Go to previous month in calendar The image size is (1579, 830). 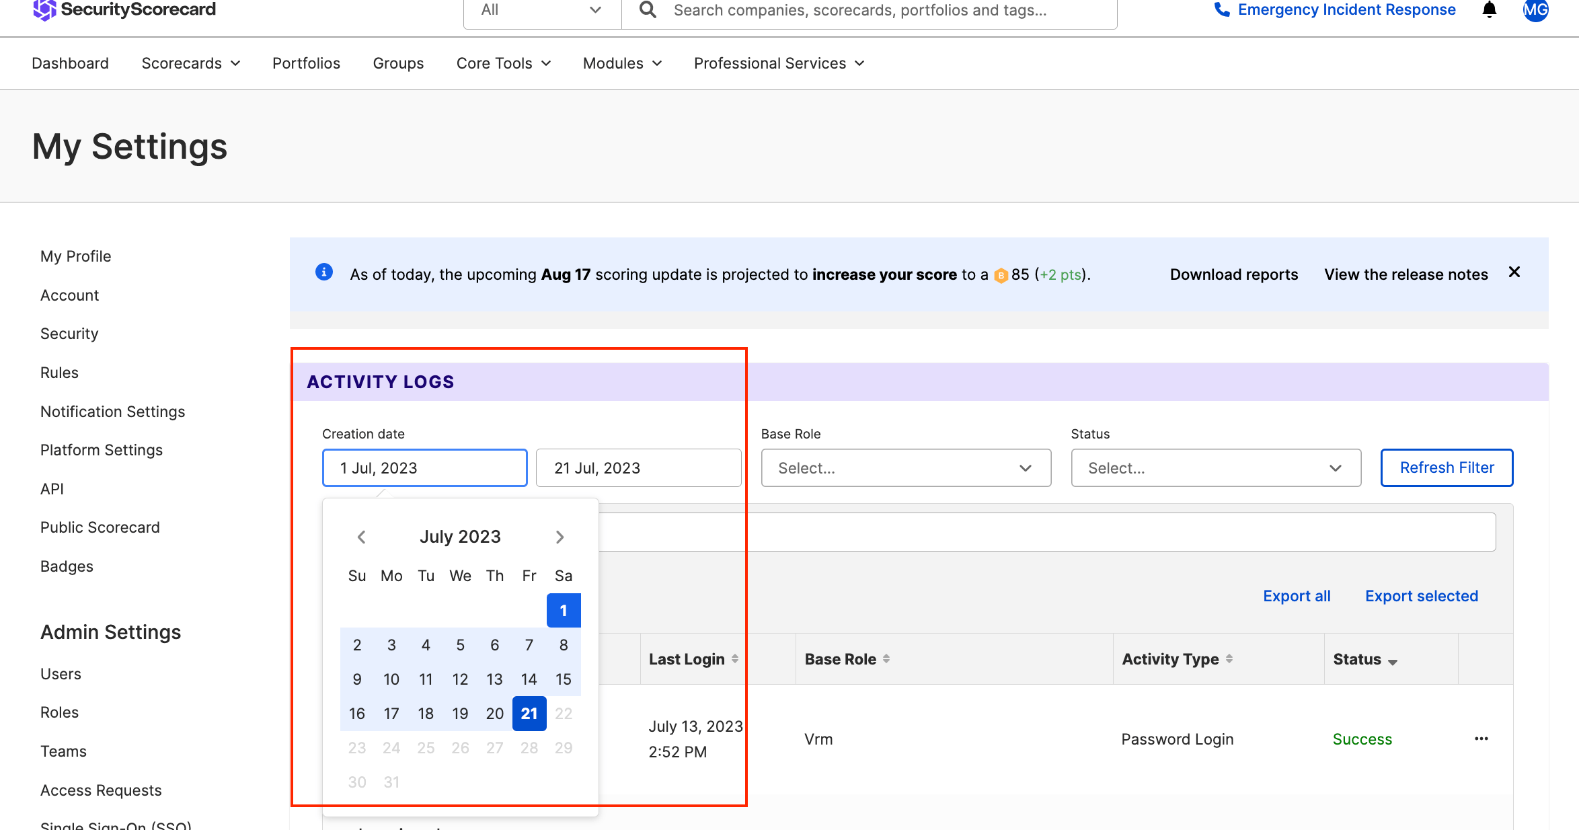click(x=361, y=537)
